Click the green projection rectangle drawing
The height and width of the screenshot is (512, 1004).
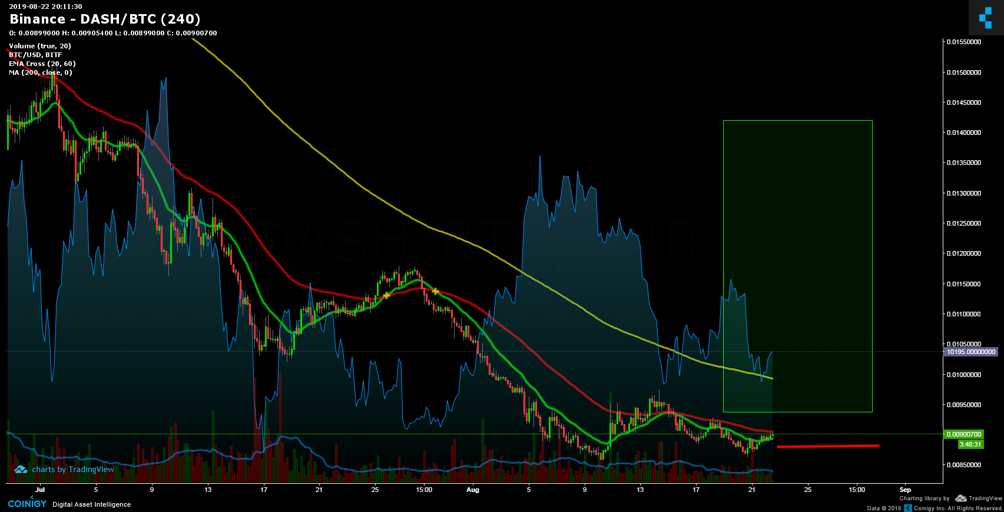point(797,266)
